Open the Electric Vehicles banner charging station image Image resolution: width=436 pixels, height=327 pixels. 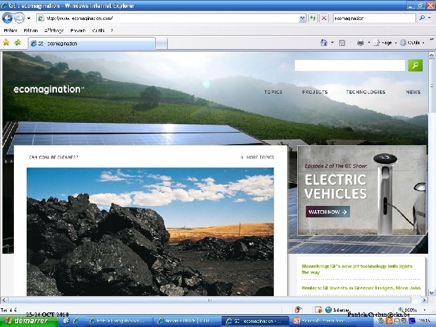385,193
